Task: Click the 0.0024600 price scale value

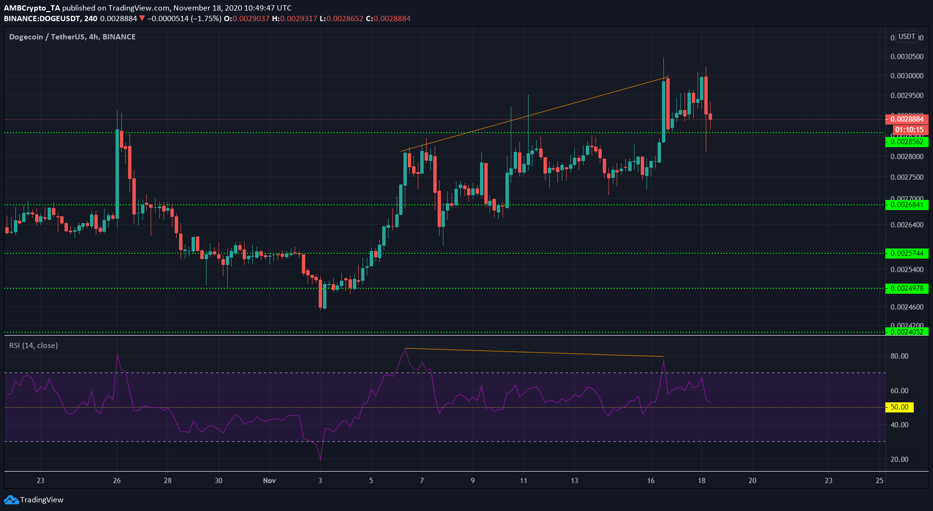Action: [x=907, y=307]
